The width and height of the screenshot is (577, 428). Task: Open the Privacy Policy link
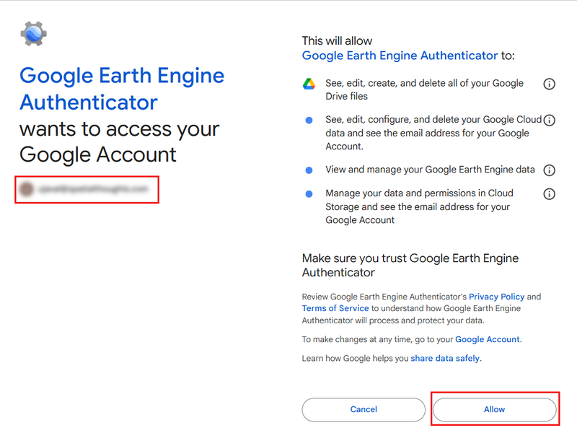pyautogui.click(x=496, y=297)
